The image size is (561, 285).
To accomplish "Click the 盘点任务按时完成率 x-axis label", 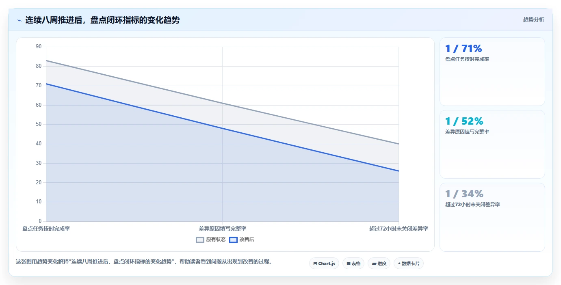I will (x=46, y=229).
